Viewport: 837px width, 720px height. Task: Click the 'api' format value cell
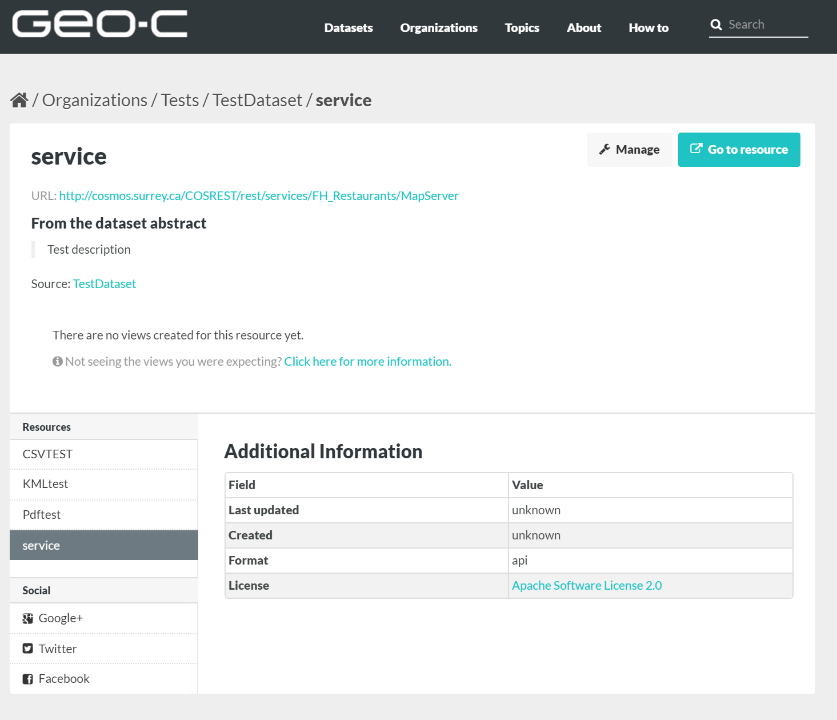click(x=651, y=561)
